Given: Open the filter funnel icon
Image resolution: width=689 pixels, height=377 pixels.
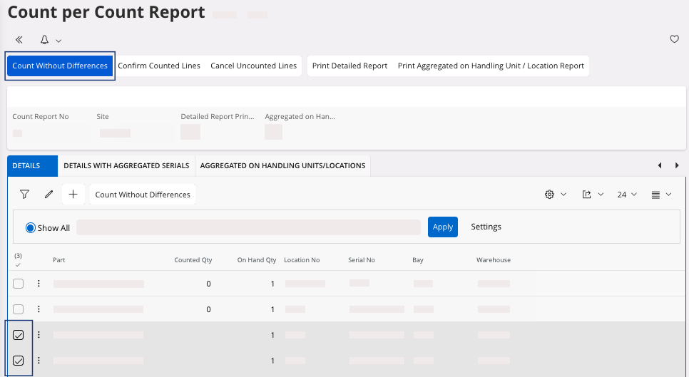Looking at the screenshot, I should point(24,195).
